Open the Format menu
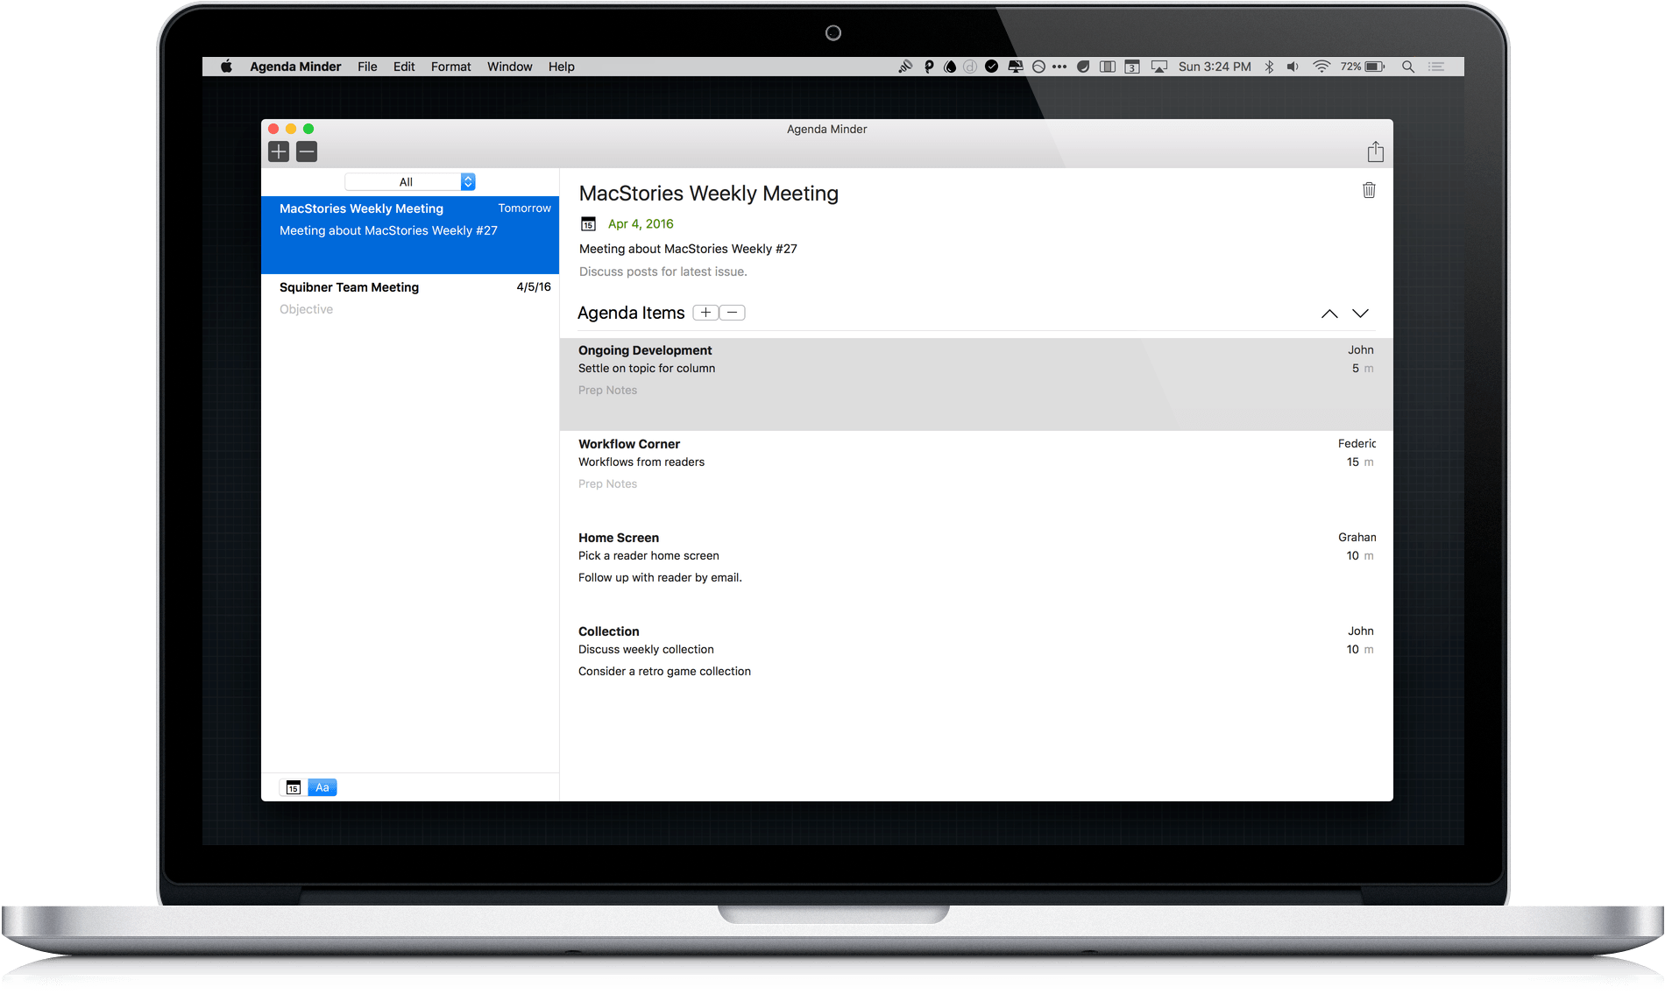Screen dimensions: 1665x994 450,67
